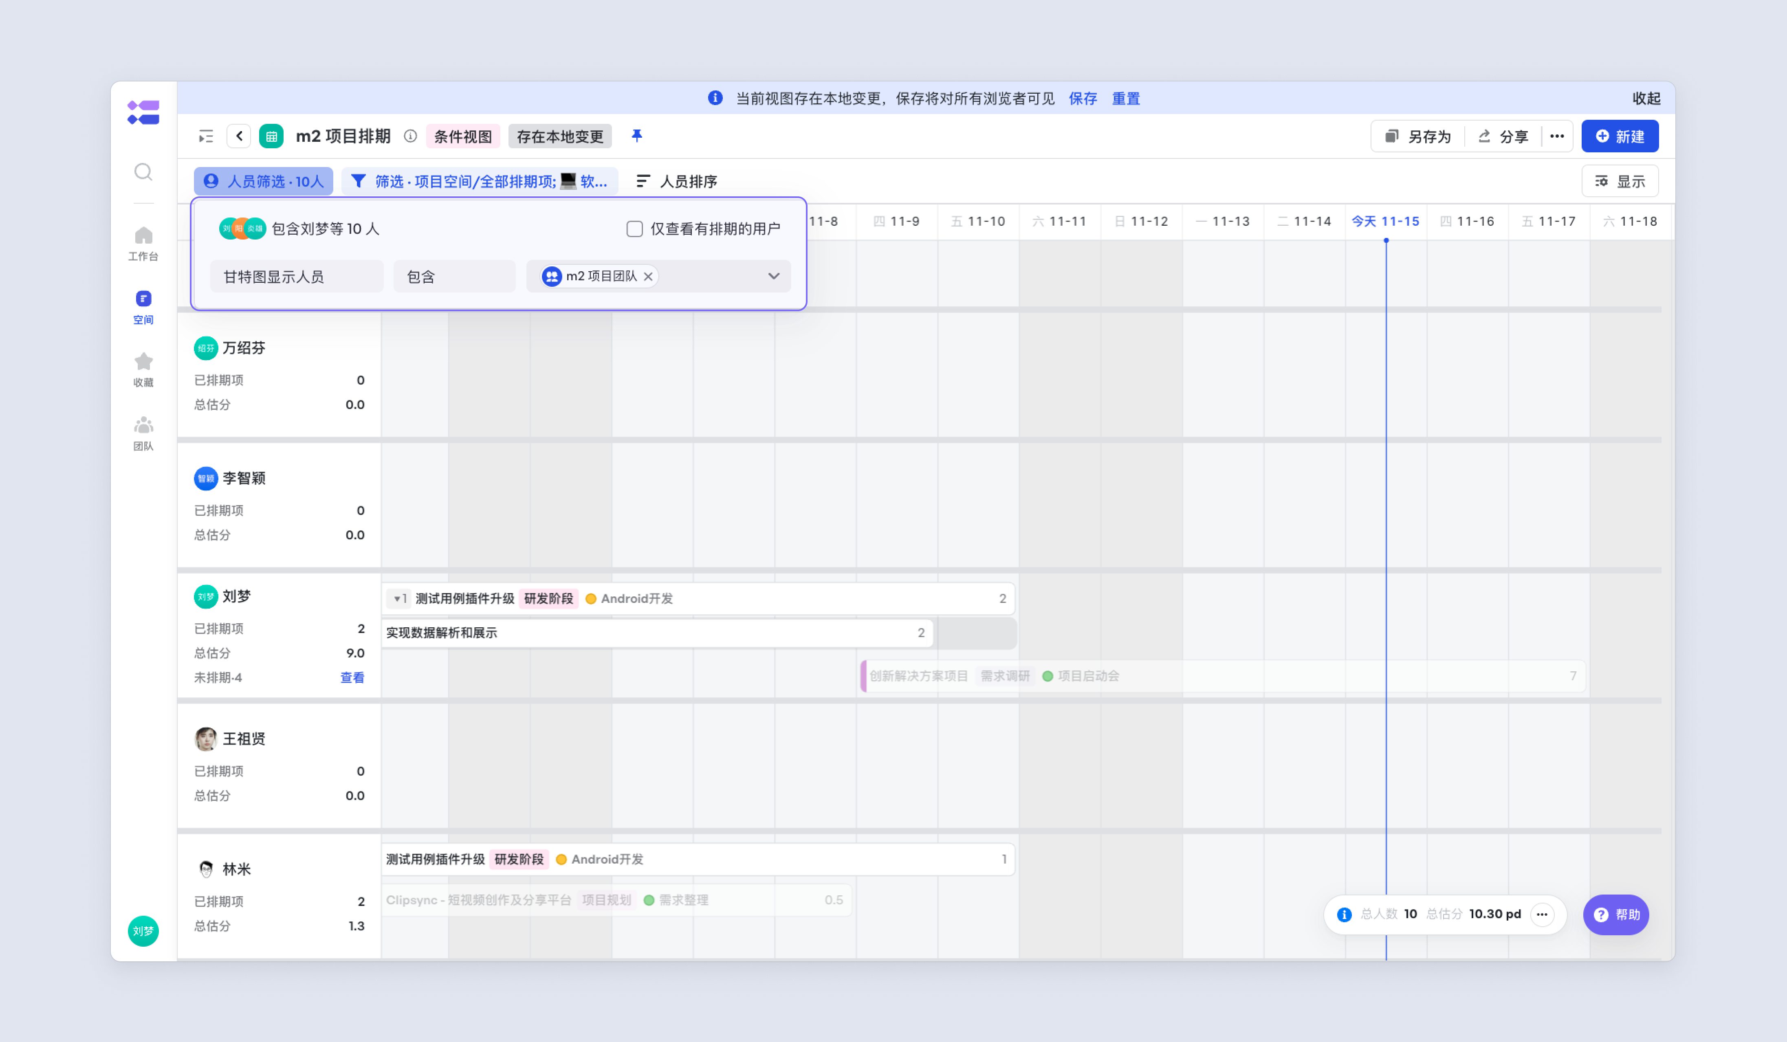The image size is (1787, 1042).
Task: Open 人员排序 sorting options
Action: [676, 181]
